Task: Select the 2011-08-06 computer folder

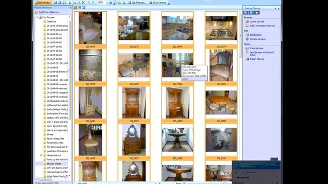Action: [55, 84]
